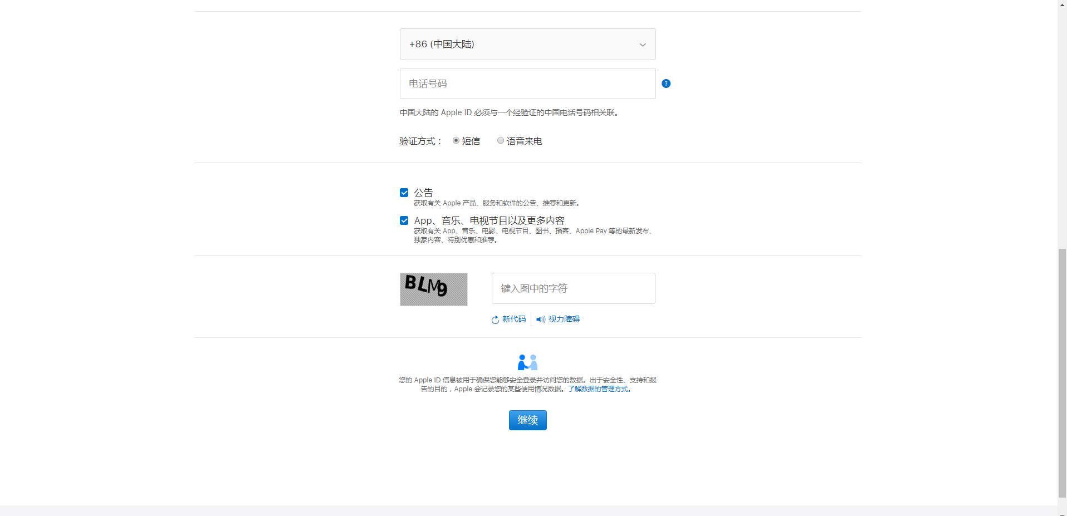
Task: Click the page vertical scrollbar thumb
Action: [1062, 373]
